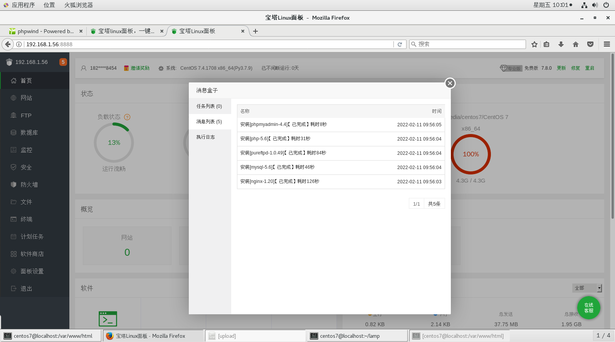The width and height of the screenshot is (615, 342).
Task: Click the site info icon in address bar
Action: (19, 44)
